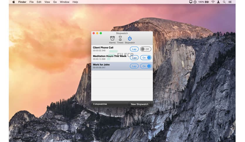This screenshot has width=245, height=142.
Task: Click the 100% battery percentage text
Action: tap(201, 2)
